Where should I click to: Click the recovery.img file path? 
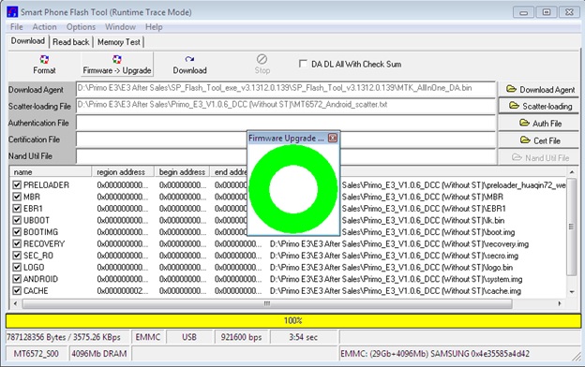click(x=399, y=244)
